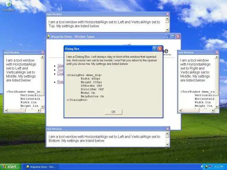Click scroll-up arrow in left Tool Window
This screenshot has height=170, width=227.
43,57
